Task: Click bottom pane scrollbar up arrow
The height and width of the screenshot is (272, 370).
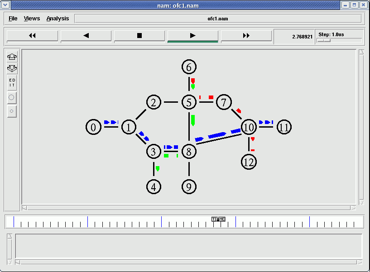Action: [10, 236]
